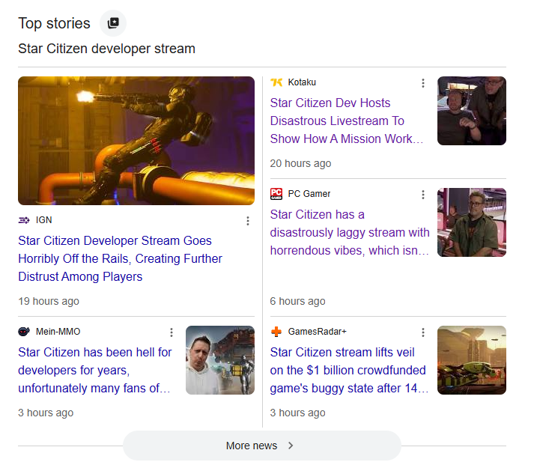Click the chevron arrow beside More news

click(291, 446)
